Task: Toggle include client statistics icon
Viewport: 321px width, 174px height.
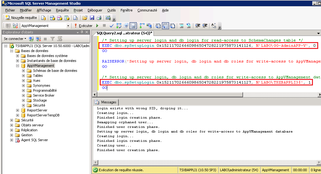Action: [x=149, y=26]
